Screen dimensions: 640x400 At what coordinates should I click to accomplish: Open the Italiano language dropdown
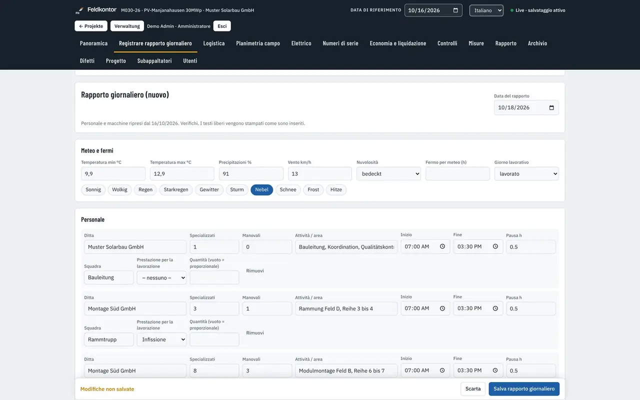(486, 10)
